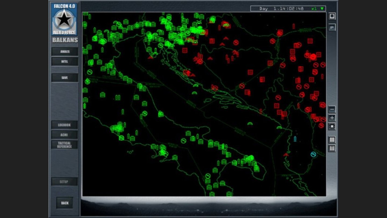
Task: Click the lower lined list icon
Action: click(x=332, y=148)
